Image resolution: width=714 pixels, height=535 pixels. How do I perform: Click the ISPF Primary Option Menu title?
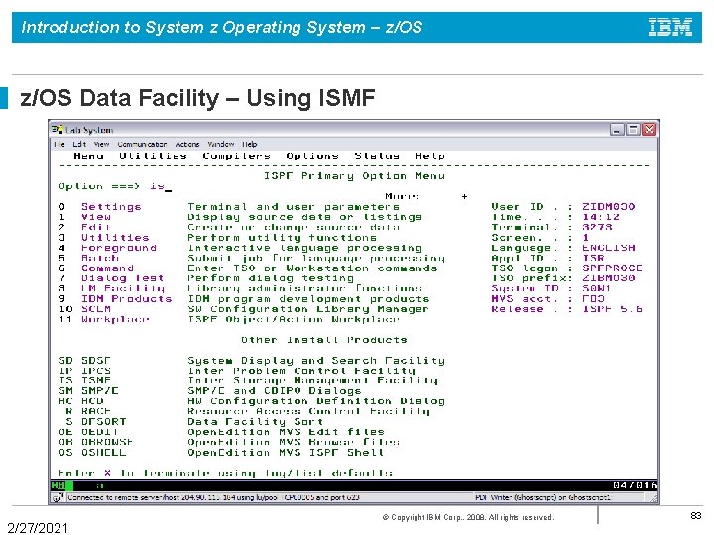(354, 176)
